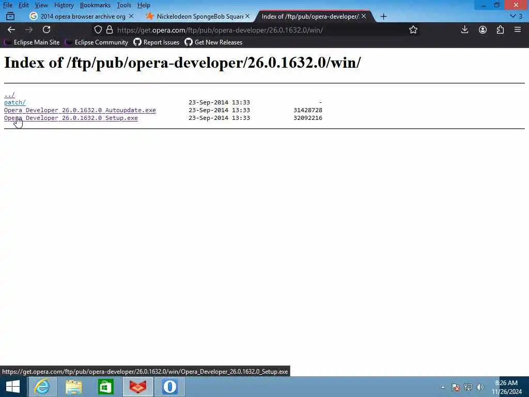Open the History menu
The image size is (529, 397).
[64, 5]
